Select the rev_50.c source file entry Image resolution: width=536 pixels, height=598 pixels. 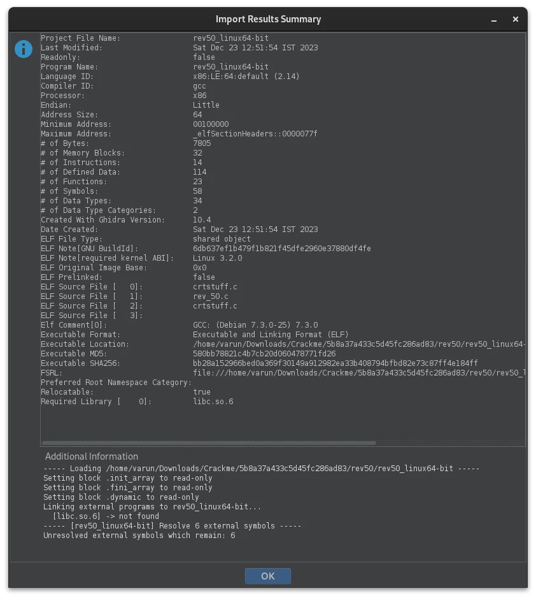[x=211, y=296]
